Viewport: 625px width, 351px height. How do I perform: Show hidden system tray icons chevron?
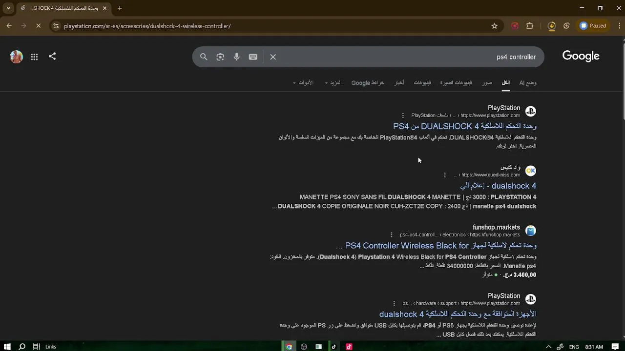(x=548, y=347)
